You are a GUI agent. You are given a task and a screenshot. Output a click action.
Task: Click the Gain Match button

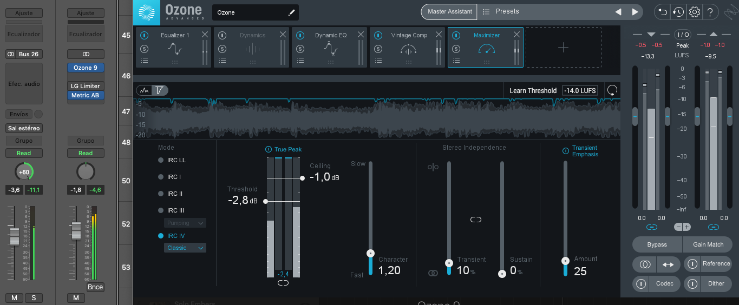[x=708, y=244]
